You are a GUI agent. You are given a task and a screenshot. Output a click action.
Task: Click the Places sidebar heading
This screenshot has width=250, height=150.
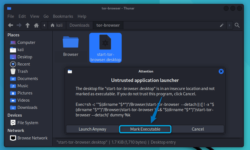[x=13, y=35]
